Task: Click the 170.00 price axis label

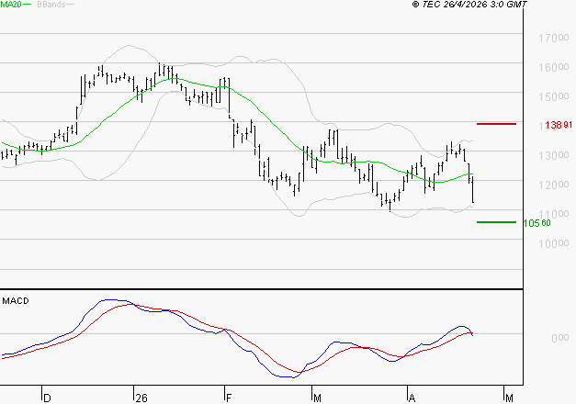Action: (554, 38)
